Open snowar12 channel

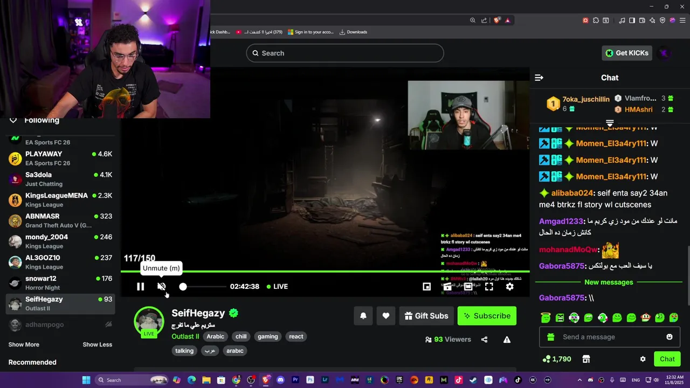60,283
